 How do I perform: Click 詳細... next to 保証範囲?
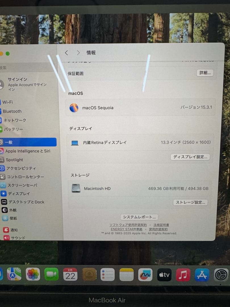tap(205, 73)
